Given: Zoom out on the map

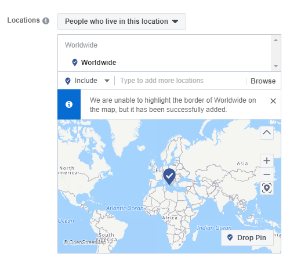Looking at the screenshot, I should 267,175.
